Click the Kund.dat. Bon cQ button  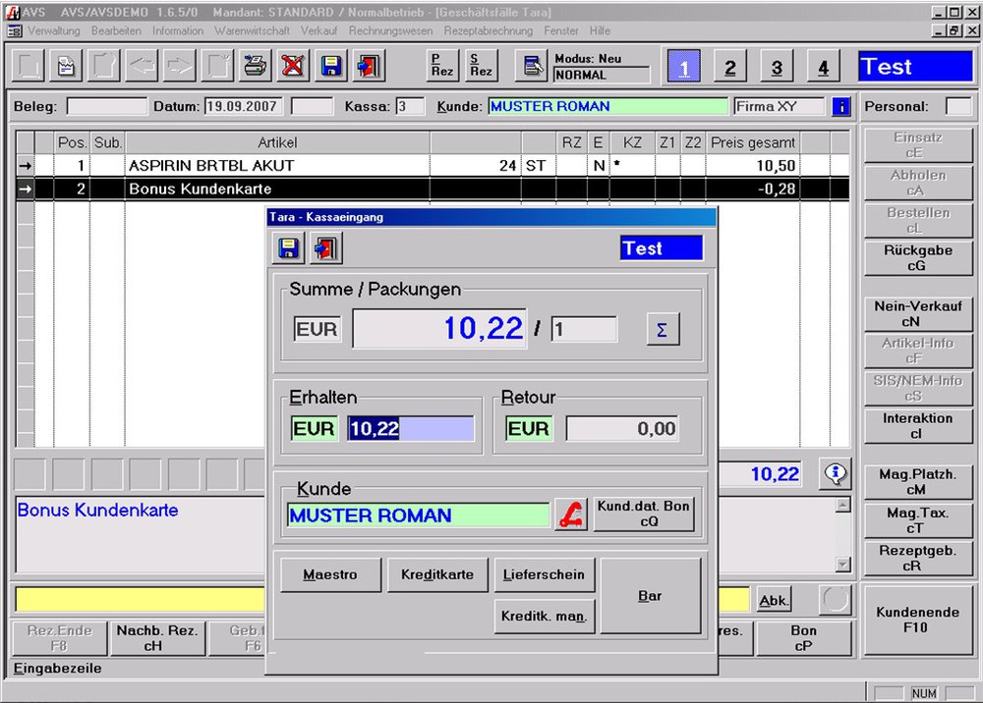click(644, 514)
